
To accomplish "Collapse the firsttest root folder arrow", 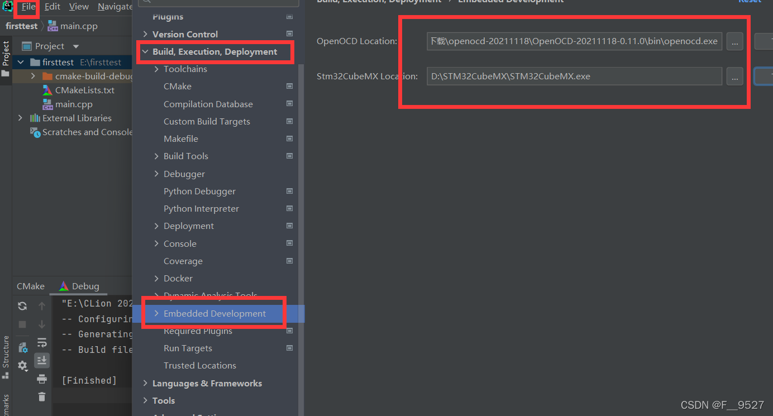I will tap(21, 62).
